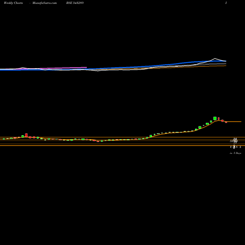Viewport: 245px width, 245px height.
Task: Click the tallest green candle at the peak
Action: [215, 119]
